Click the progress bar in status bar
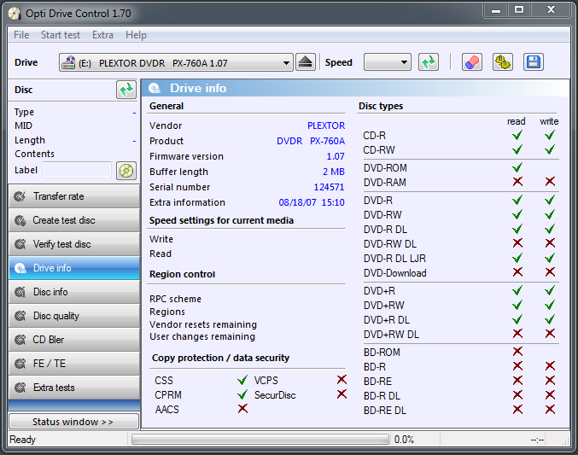 (260, 439)
